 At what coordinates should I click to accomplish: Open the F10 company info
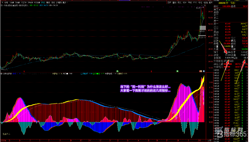195,3
